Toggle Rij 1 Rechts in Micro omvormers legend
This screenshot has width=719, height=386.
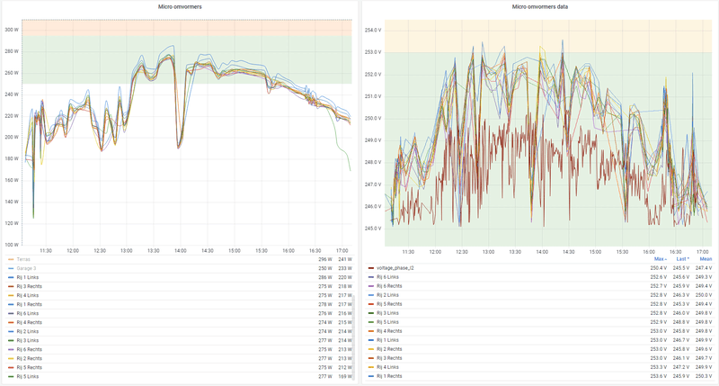pos(30,304)
